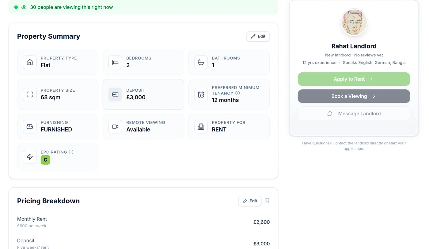Click the '12 yrs experience' text
The width and height of the screenshot is (429, 249).
[x=319, y=63]
